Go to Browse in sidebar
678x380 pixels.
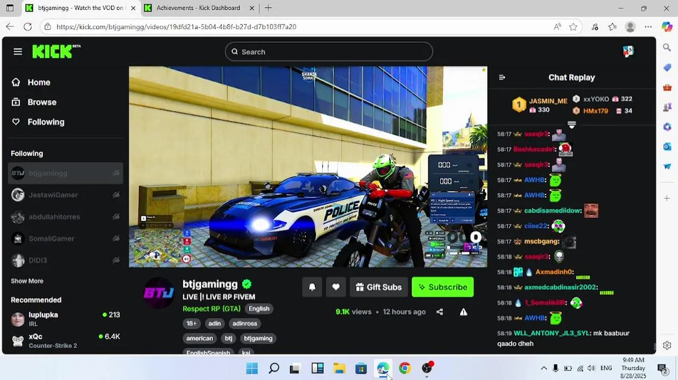pos(34,102)
